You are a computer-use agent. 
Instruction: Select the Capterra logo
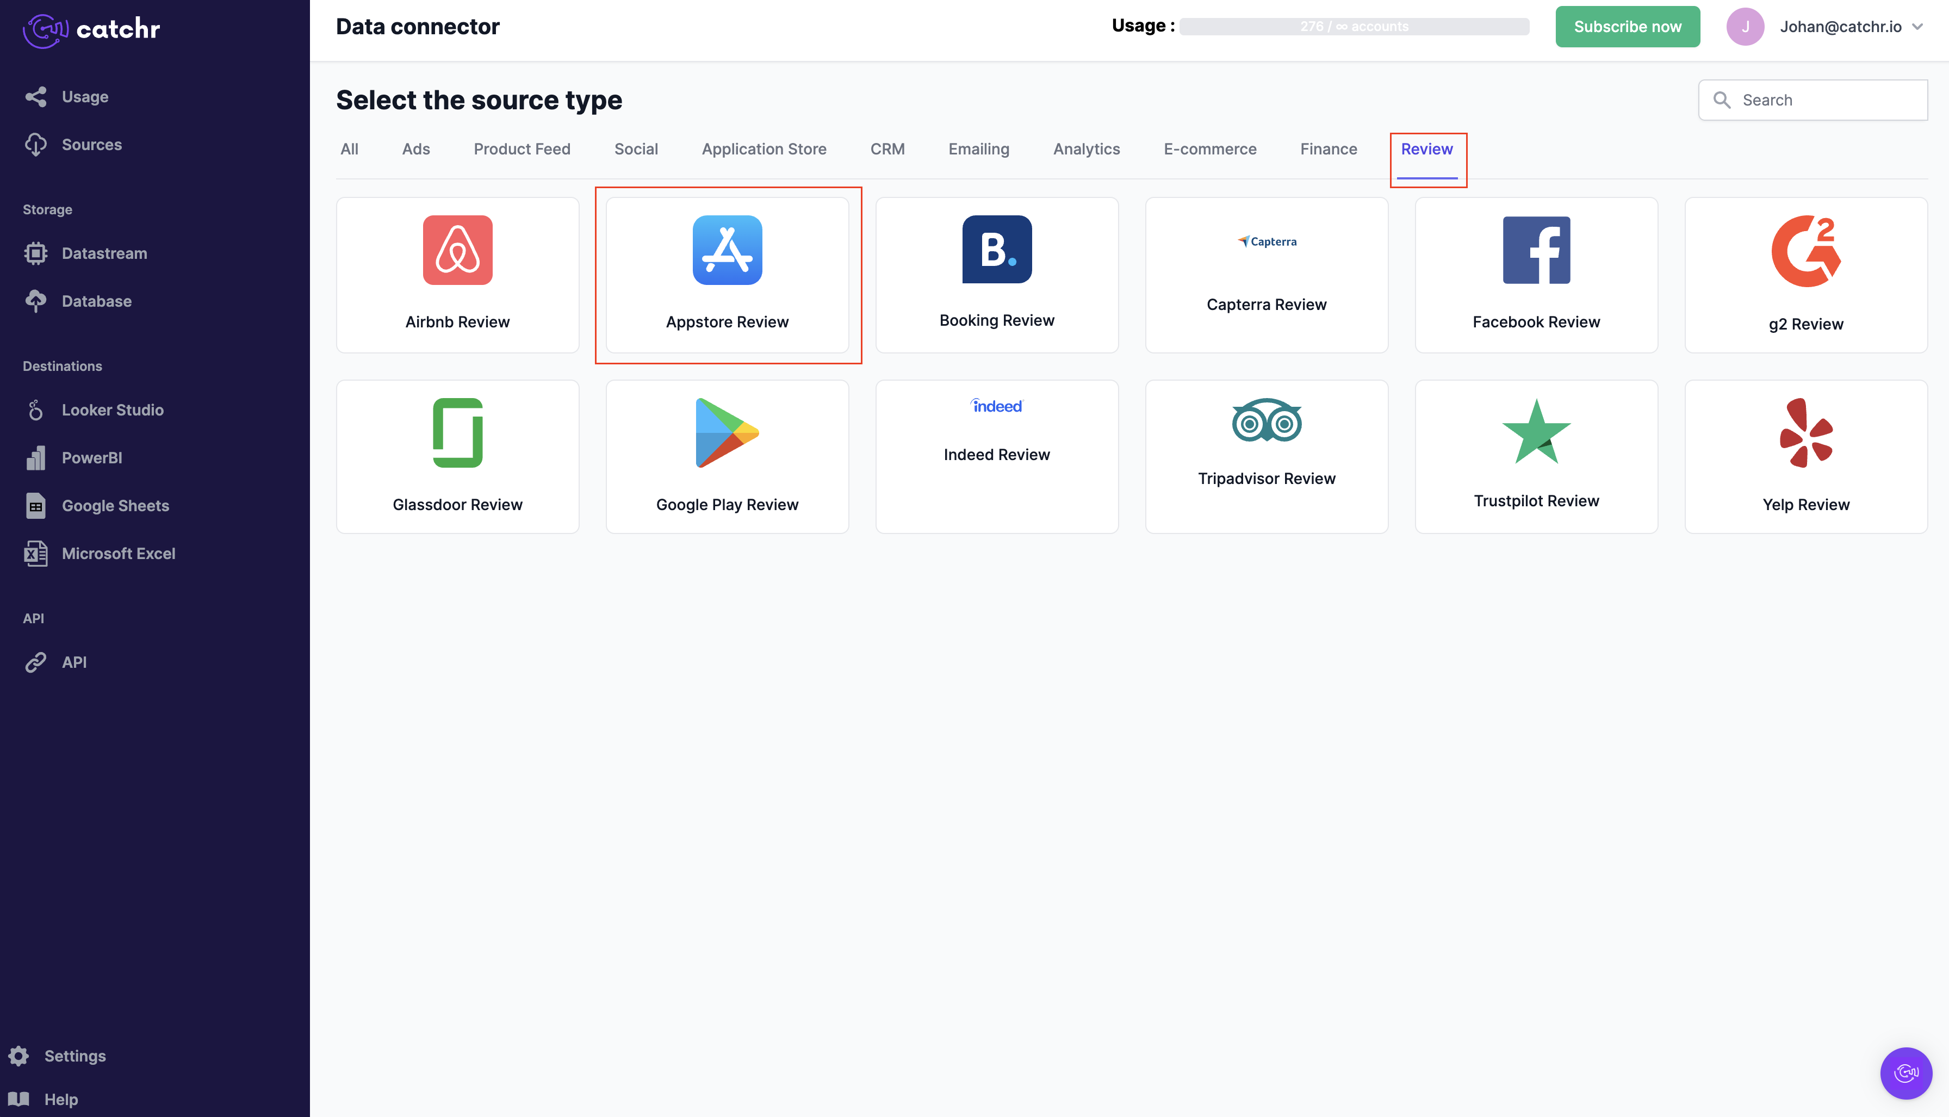click(x=1267, y=241)
